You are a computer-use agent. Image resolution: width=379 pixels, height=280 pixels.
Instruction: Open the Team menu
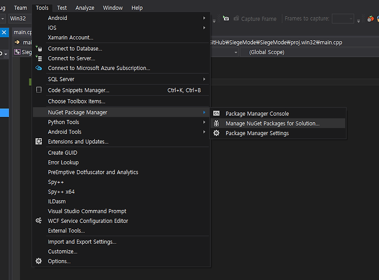coord(21,8)
